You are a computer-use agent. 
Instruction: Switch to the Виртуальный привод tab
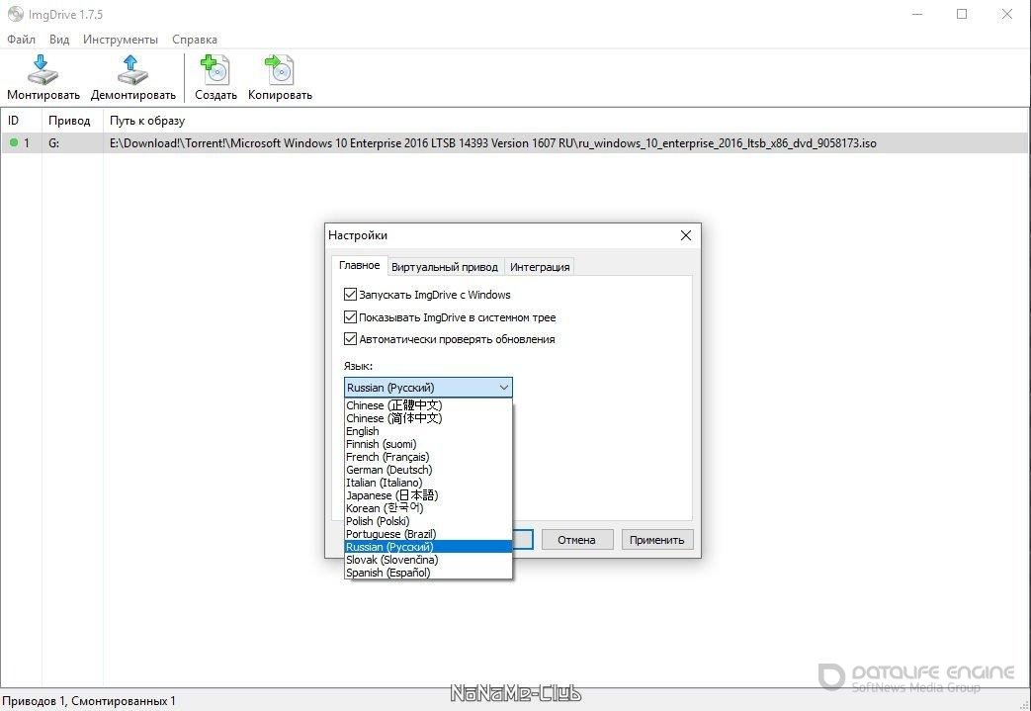[x=445, y=267]
